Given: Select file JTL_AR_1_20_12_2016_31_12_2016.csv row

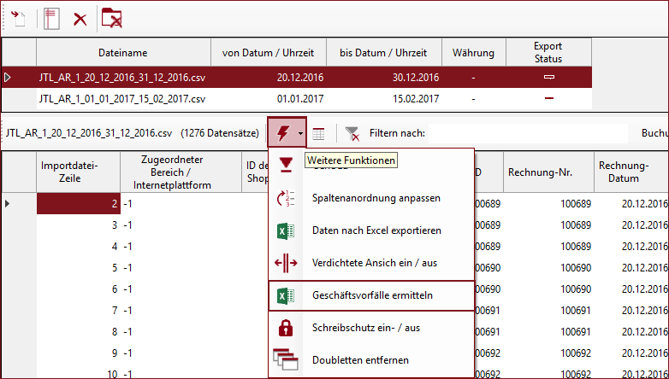Looking at the screenshot, I should tap(297, 78).
